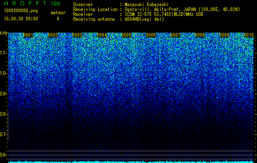This screenshot has height=163, width=257.
Task: Click the Receiving Location label
Action: [95, 9]
